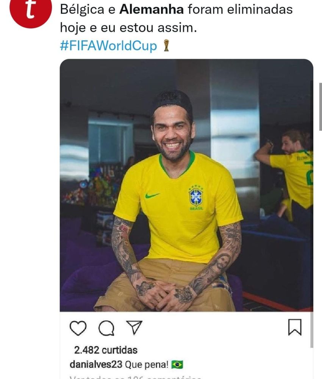View the 2.482 curtidas likes list

pos(106,350)
